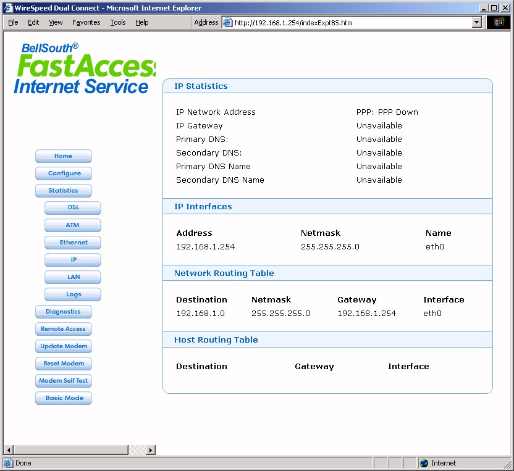This screenshot has width=514, height=471.
Task: Click the horizontal scrollbar thumb
Action: [71, 450]
